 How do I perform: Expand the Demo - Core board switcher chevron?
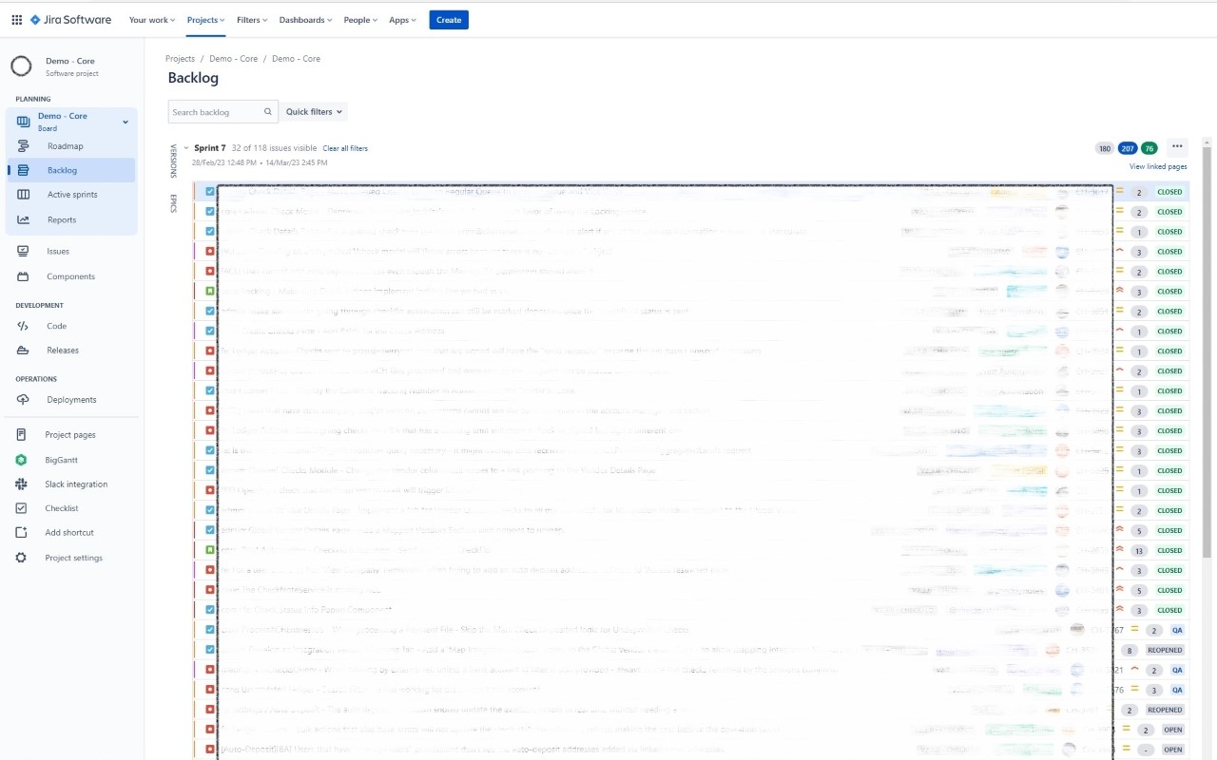[125, 122]
